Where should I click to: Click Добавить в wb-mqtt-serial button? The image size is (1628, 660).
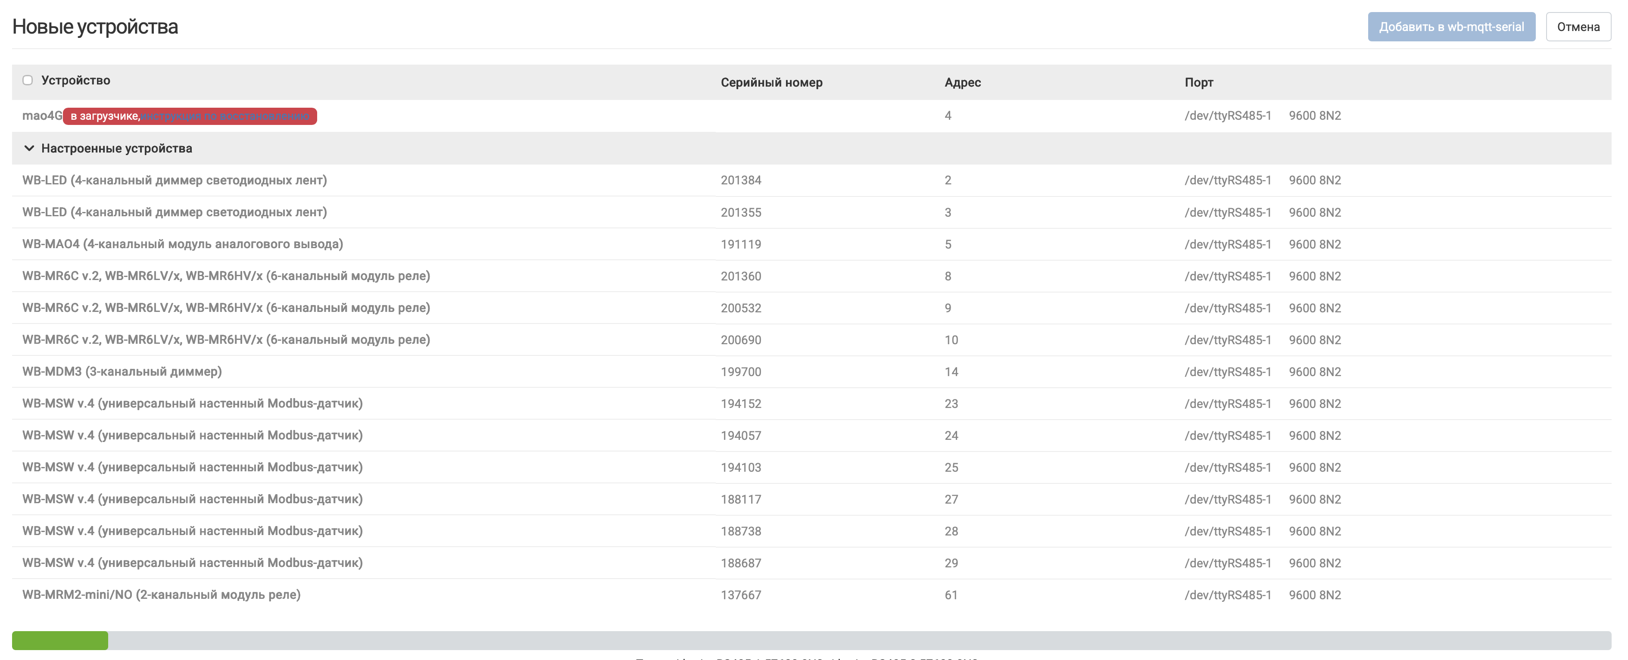[x=1451, y=27]
